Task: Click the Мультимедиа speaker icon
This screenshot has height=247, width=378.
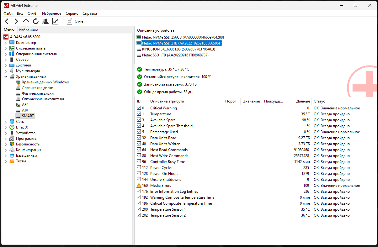Action: (12, 71)
